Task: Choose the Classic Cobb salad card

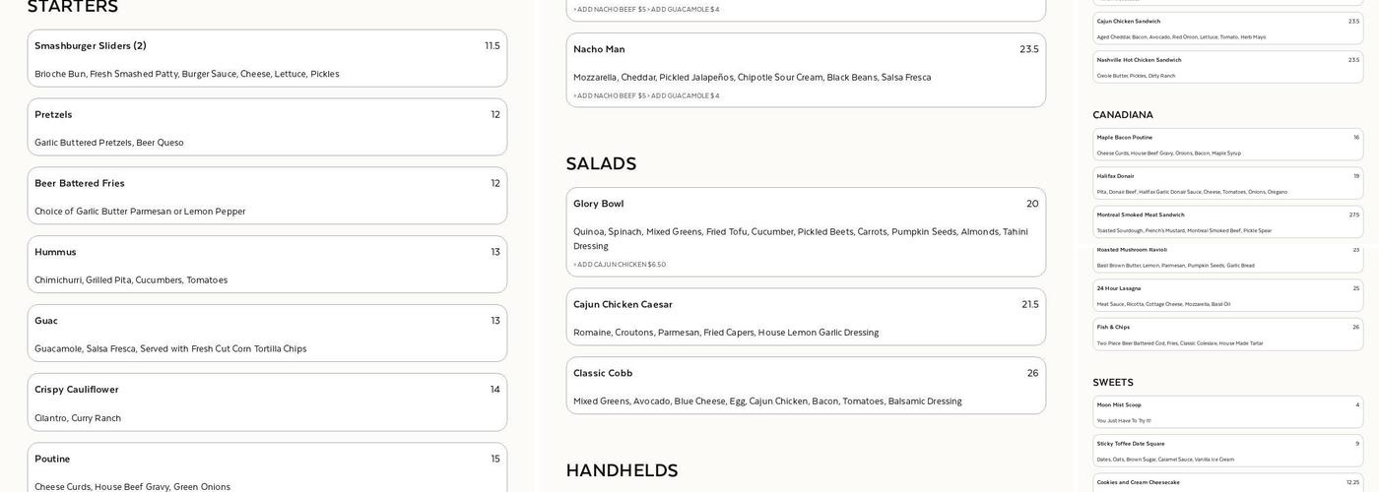Action: click(806, 386)
